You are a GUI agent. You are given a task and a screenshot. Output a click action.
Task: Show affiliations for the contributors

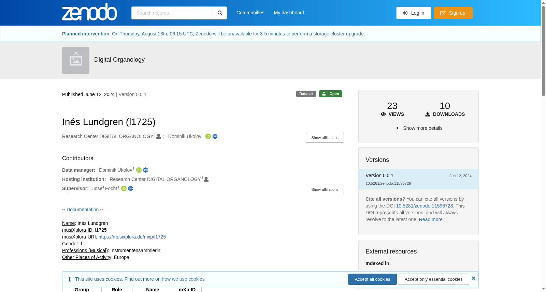click(x=325, y=189)
